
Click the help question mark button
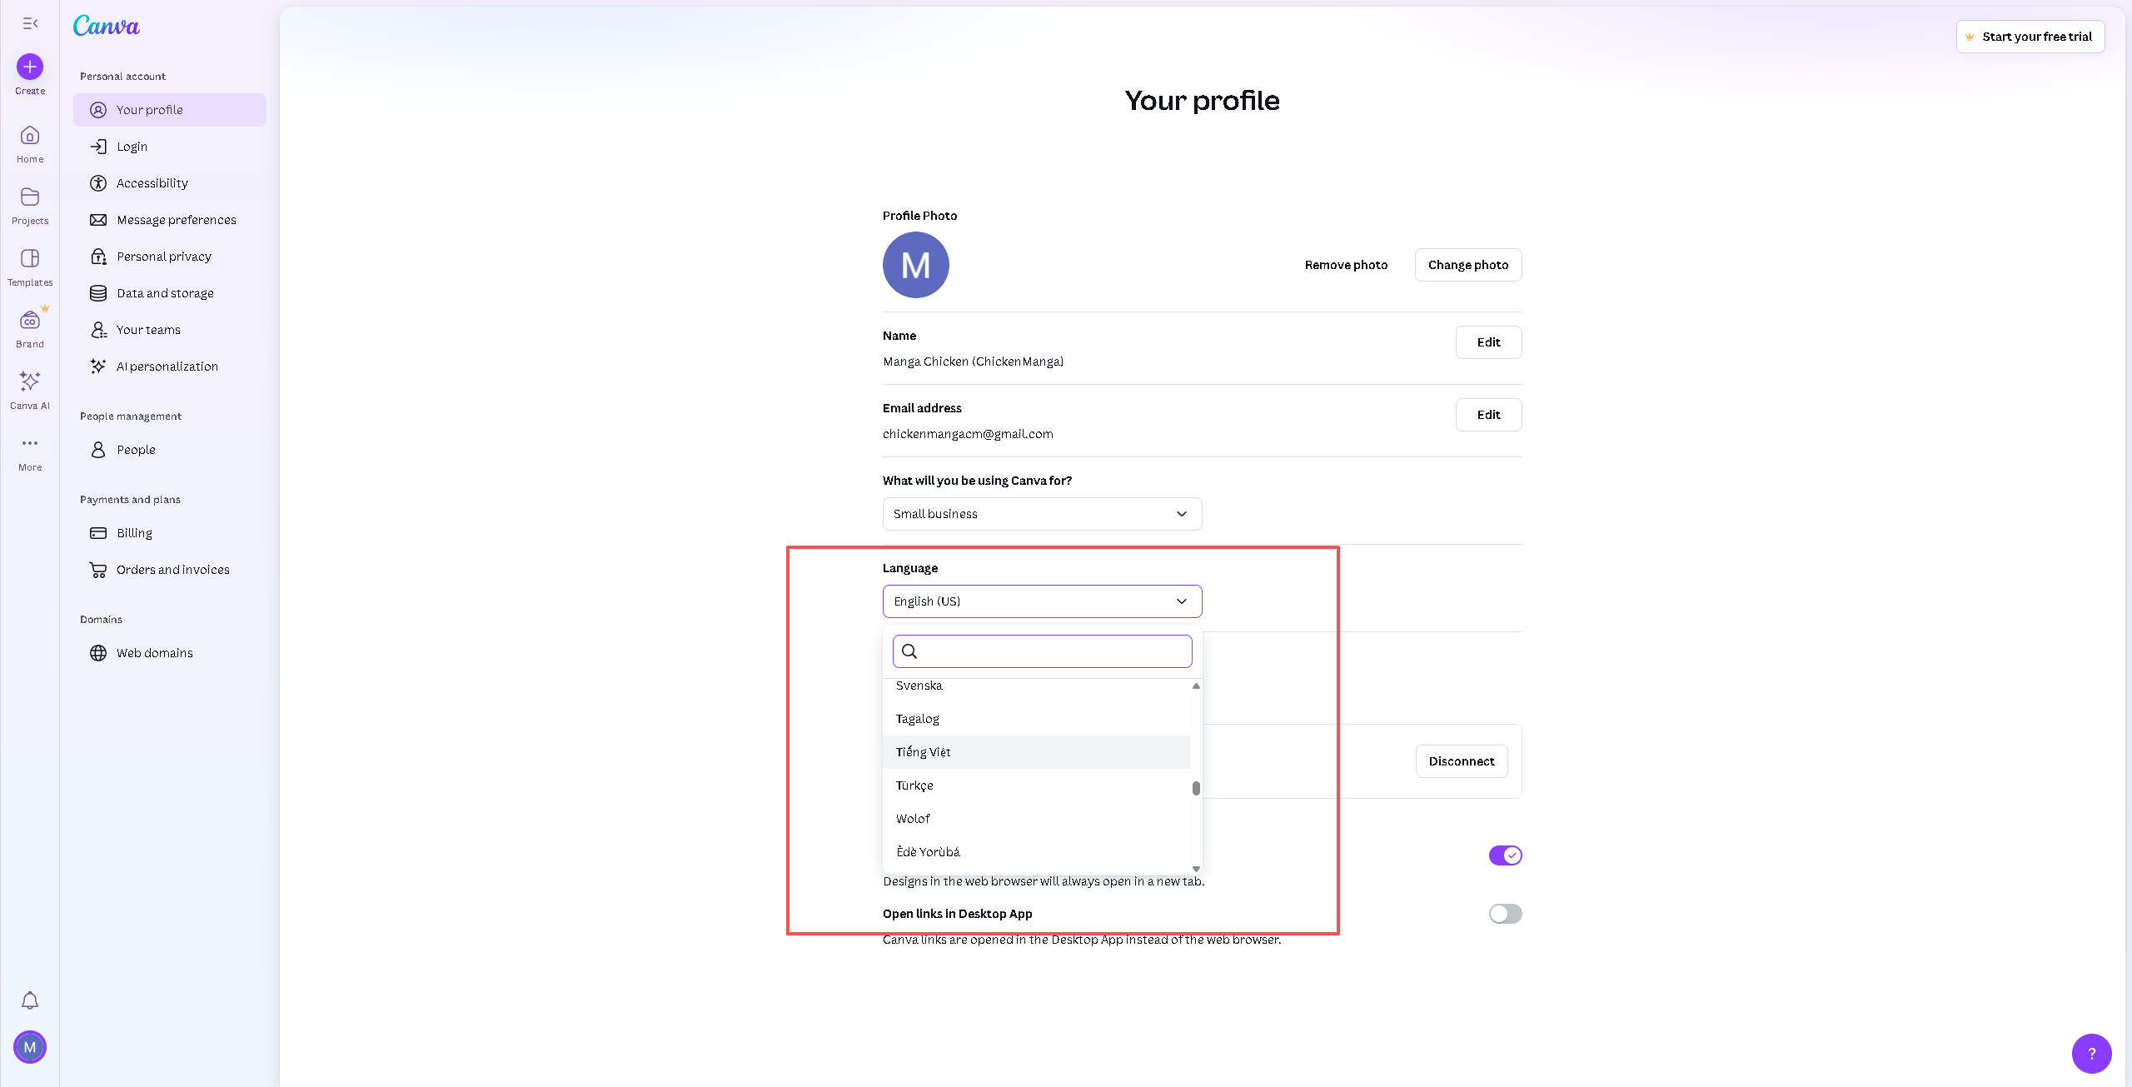point(2091,1054)
